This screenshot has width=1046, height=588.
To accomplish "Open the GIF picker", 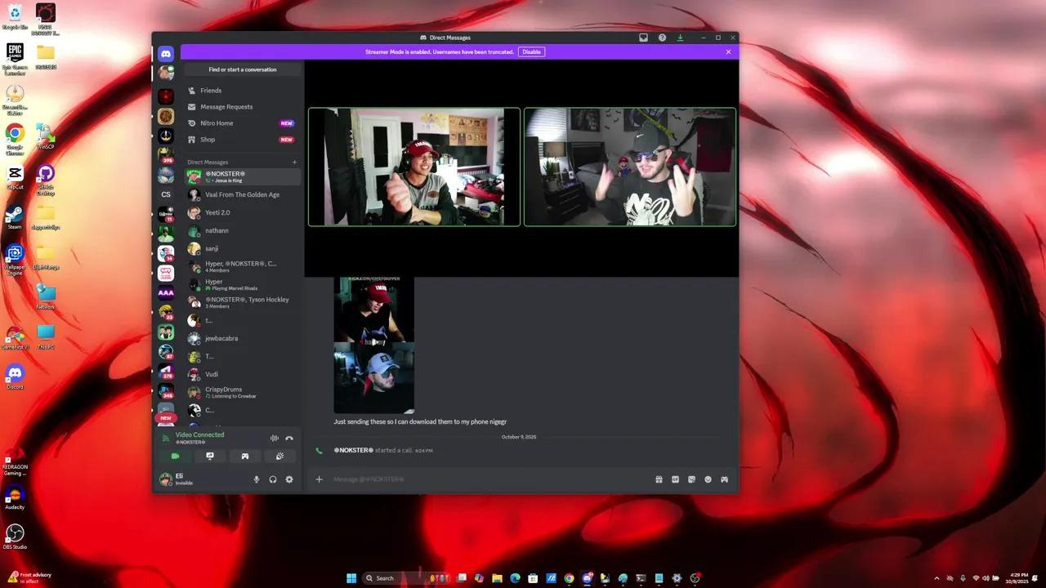I will 675,479.
